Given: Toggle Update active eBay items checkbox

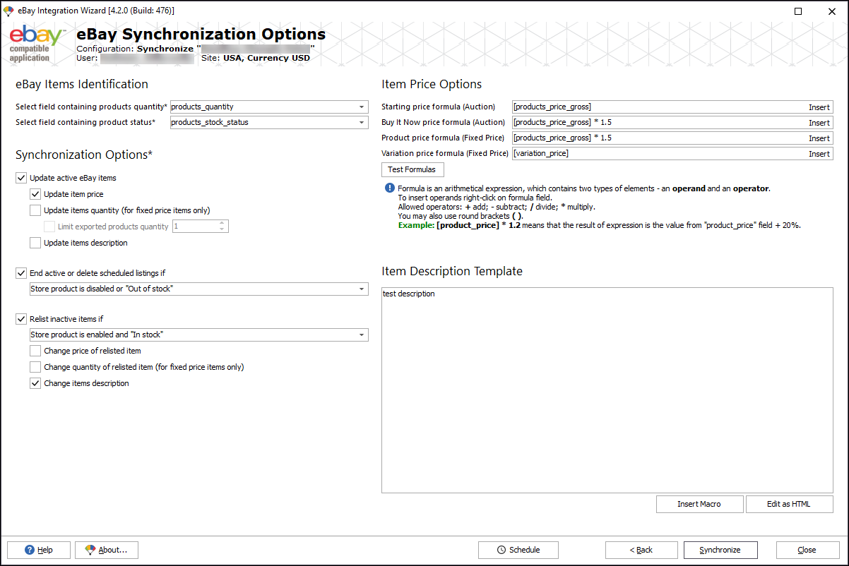Looking at the screenshot, I should (21, 178).
